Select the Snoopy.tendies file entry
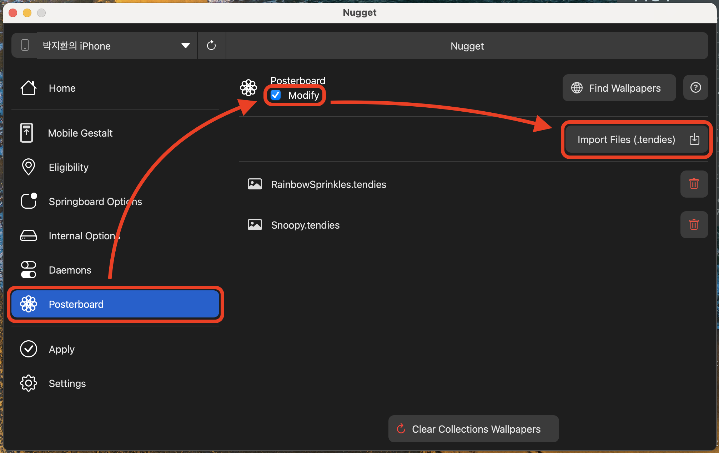The width and height of the screenshot is (719, 453). [x=305, y=225]
